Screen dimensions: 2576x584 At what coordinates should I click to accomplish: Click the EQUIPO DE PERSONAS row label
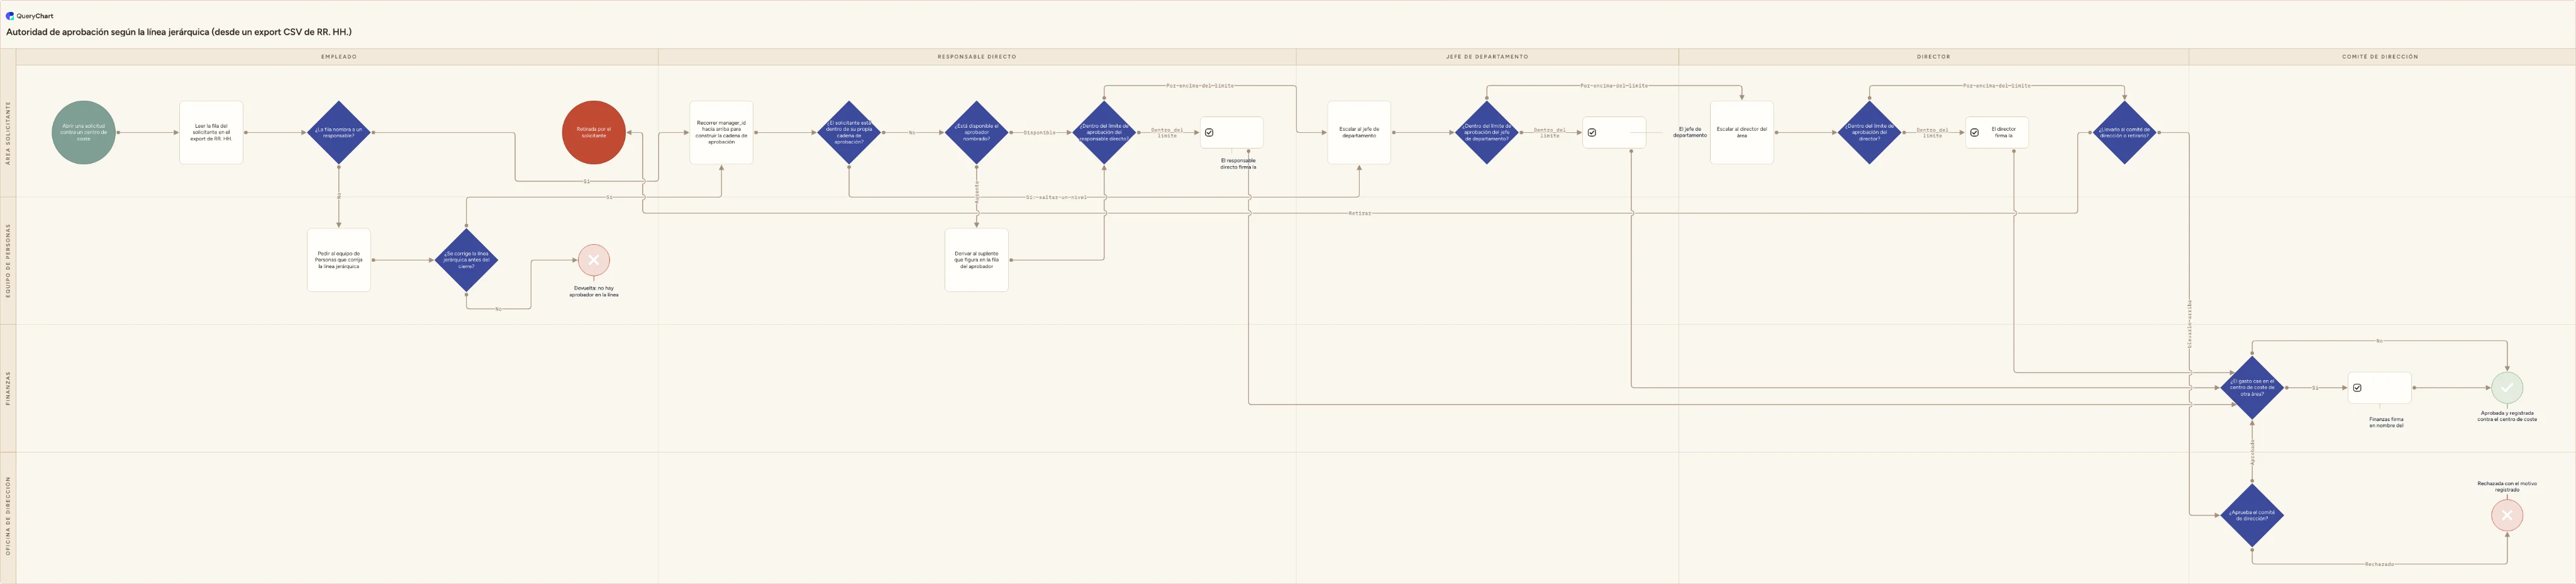tap(8, 260)
